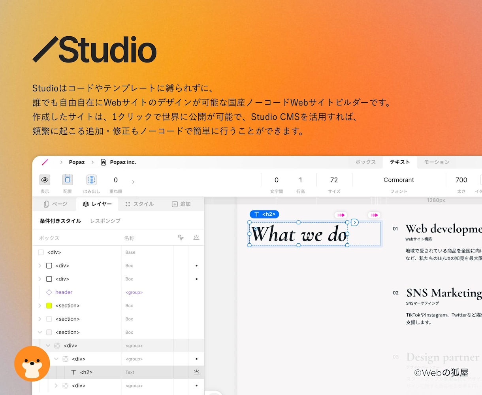Edit the 文字間 letter spacing value

click(277, 180)
